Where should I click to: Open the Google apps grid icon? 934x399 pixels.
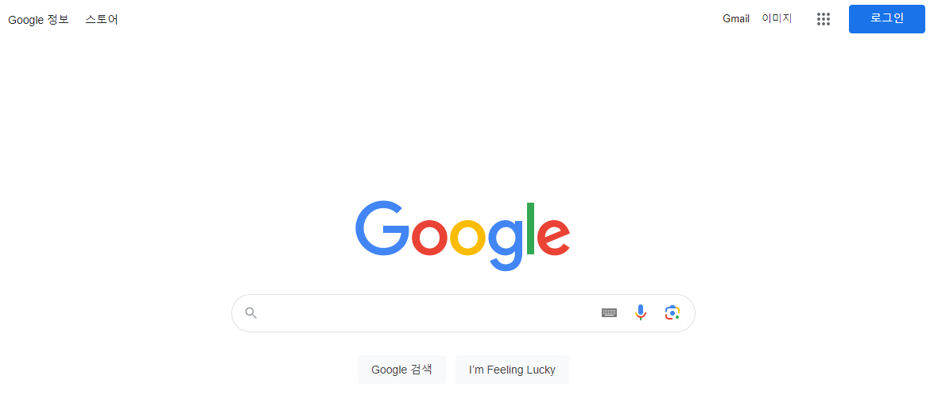tap(824, 19)
